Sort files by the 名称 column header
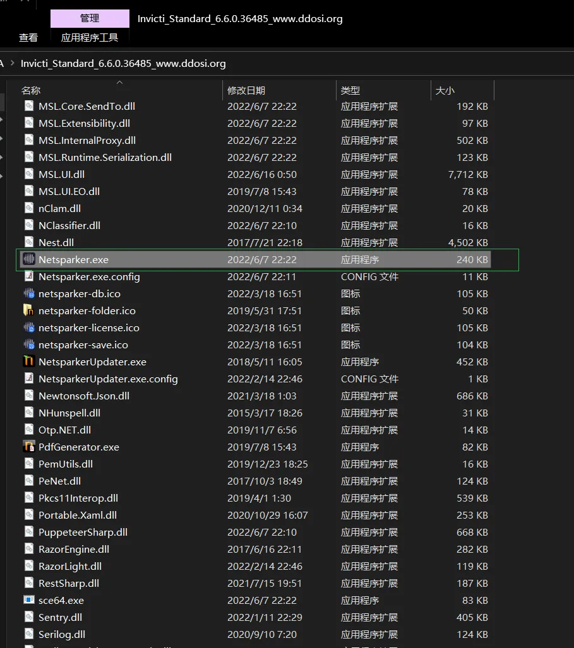Viewport: 574px width, 648px height. (x=31, y=90)
